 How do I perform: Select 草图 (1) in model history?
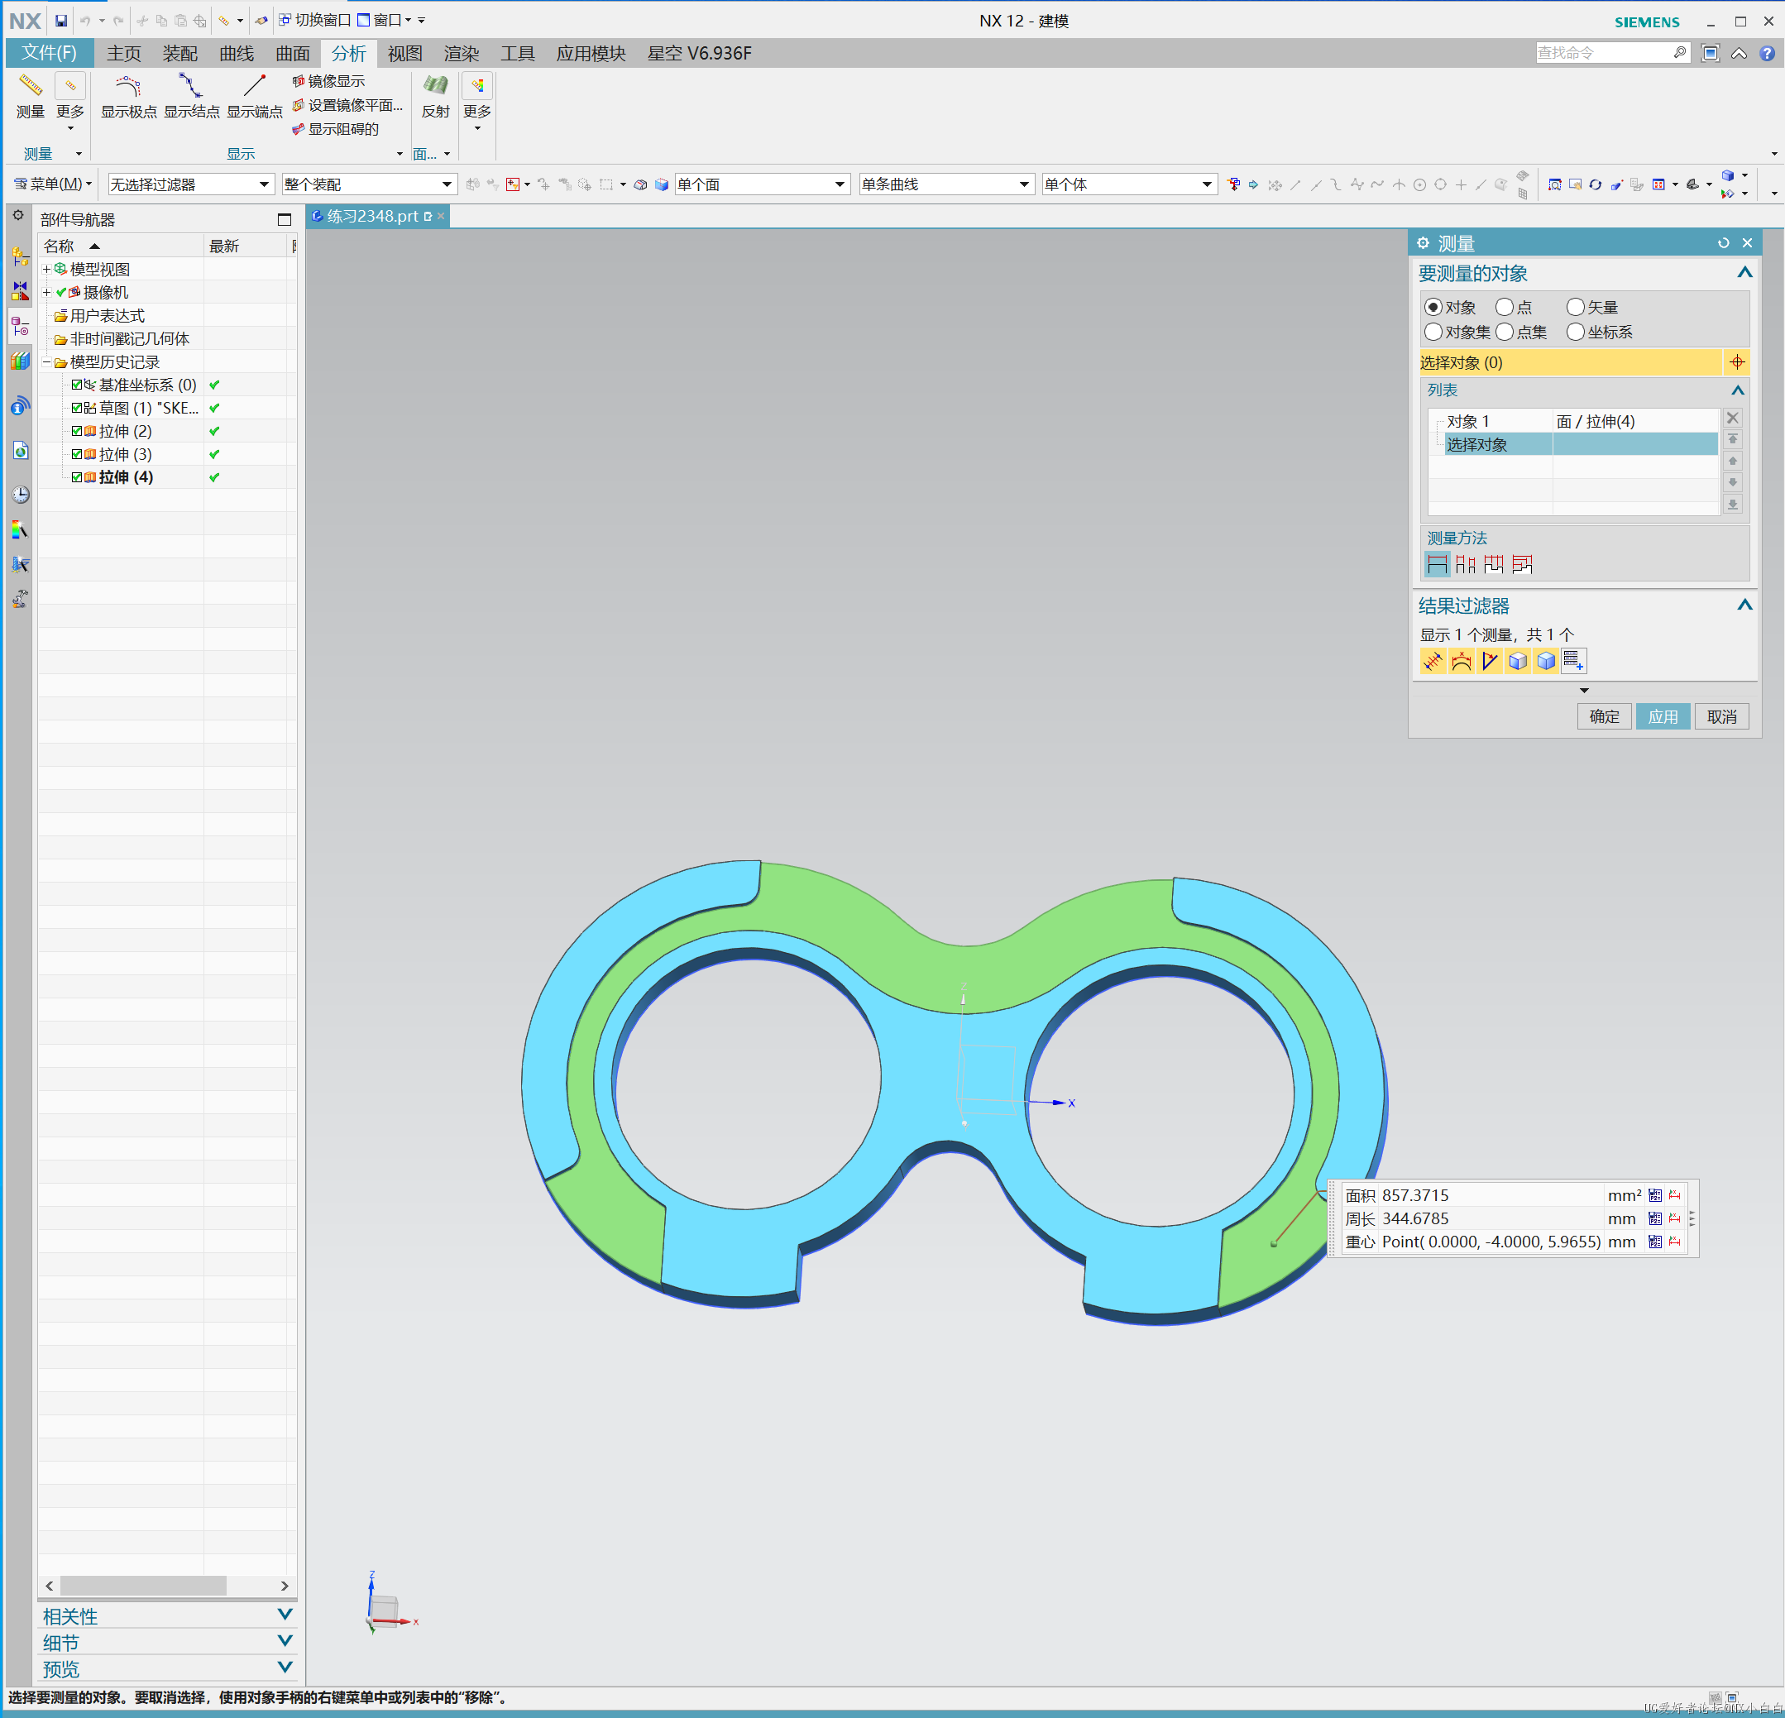(147, 408)
